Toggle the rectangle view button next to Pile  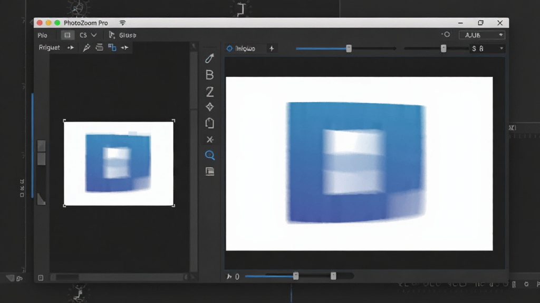coord(67,35)
